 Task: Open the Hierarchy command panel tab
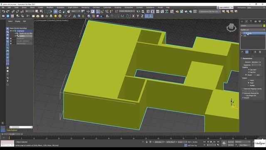point(251,21)
